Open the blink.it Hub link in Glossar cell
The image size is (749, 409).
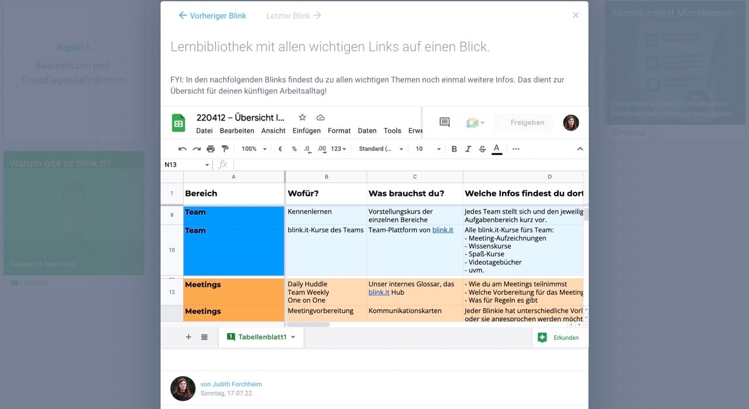coord(379,292)
